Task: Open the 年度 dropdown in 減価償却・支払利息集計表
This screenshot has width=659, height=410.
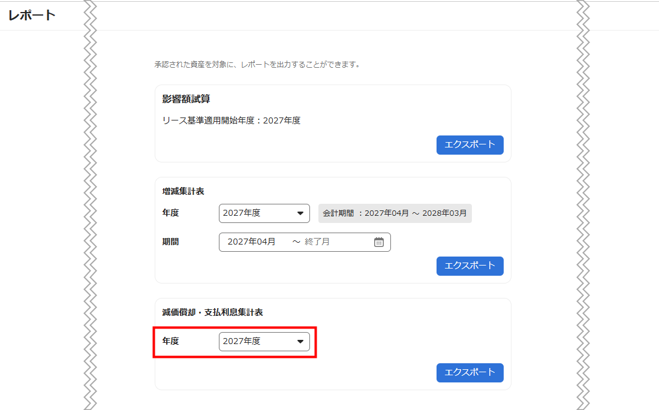Action: tap(264, 342)
